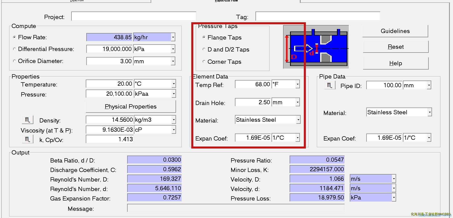The image size is (453, 218).
Task: Open the Viscosity cP unit dropdown
Action: click(x=174, y=130)
